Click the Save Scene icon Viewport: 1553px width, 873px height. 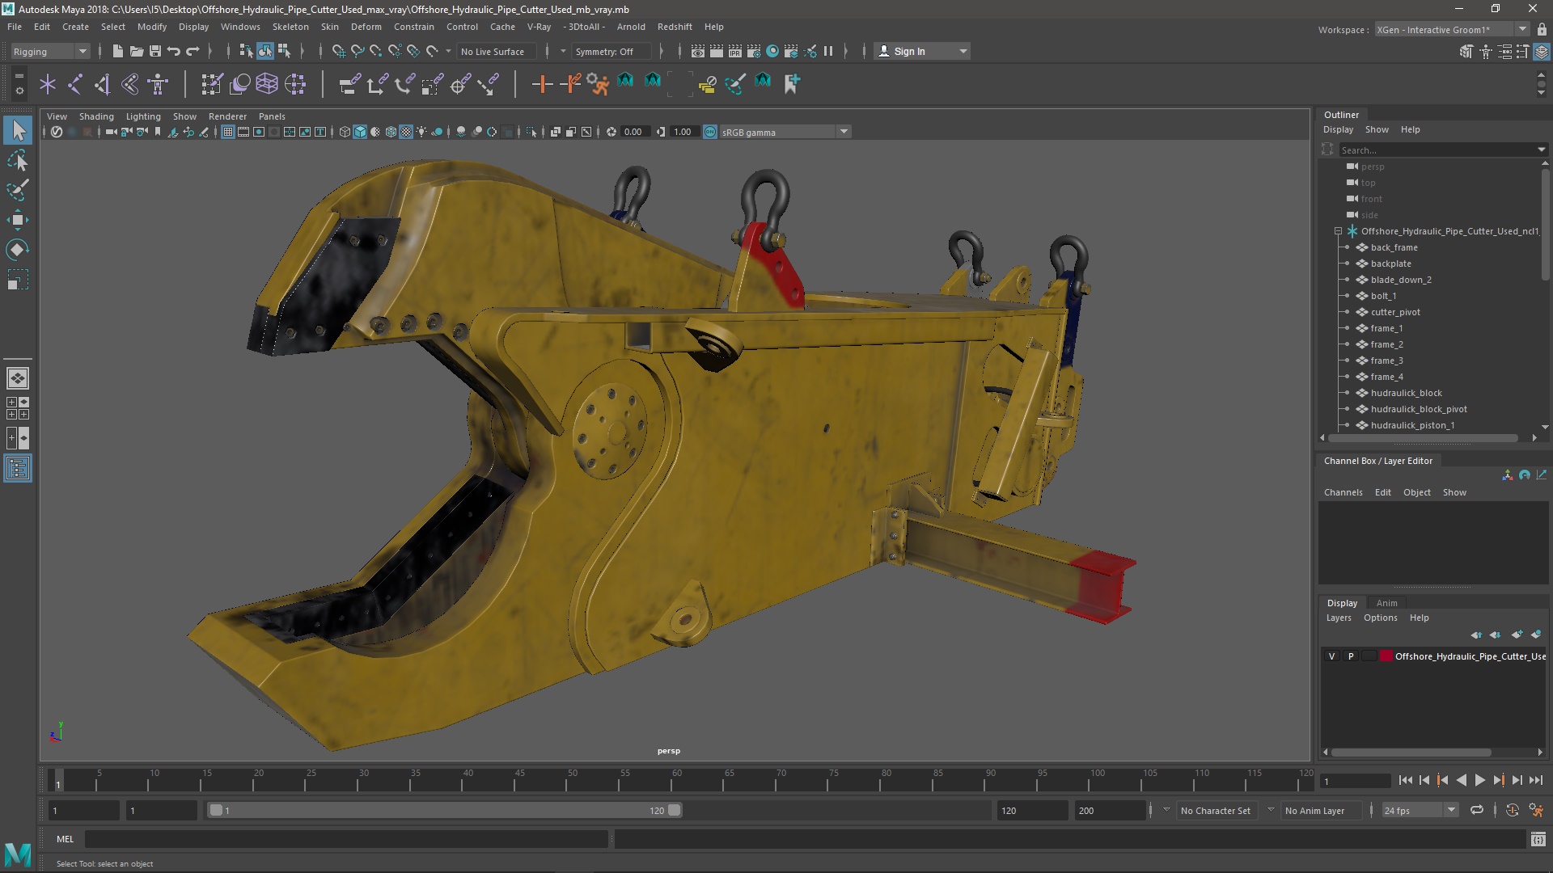(x=155, y=51)
